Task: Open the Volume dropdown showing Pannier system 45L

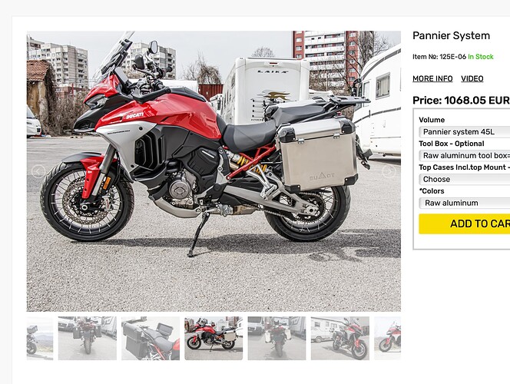Action: (465, 131)
